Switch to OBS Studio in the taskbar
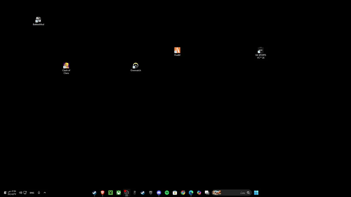The height and width of the screenshot is (197, 351). pos(126,193)
